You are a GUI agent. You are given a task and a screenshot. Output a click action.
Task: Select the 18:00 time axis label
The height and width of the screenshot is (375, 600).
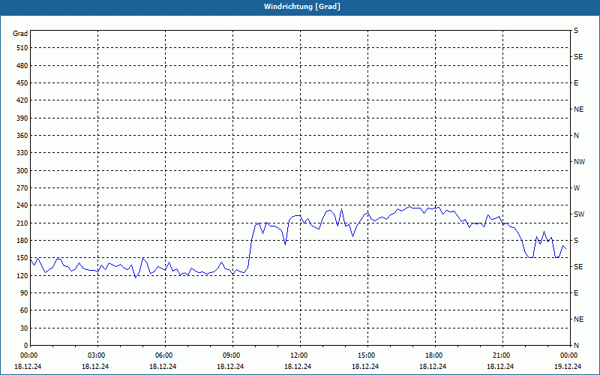point(435,355)
